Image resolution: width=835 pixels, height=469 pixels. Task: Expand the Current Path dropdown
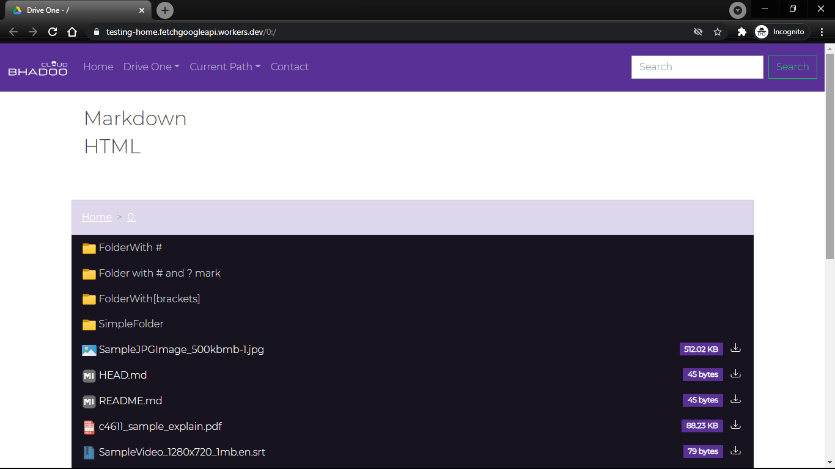[225, 67]
